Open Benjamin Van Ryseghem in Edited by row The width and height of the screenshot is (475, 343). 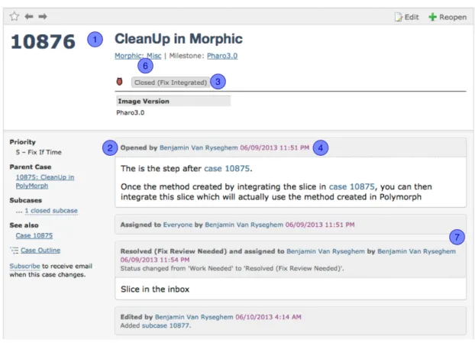[194, 317]
